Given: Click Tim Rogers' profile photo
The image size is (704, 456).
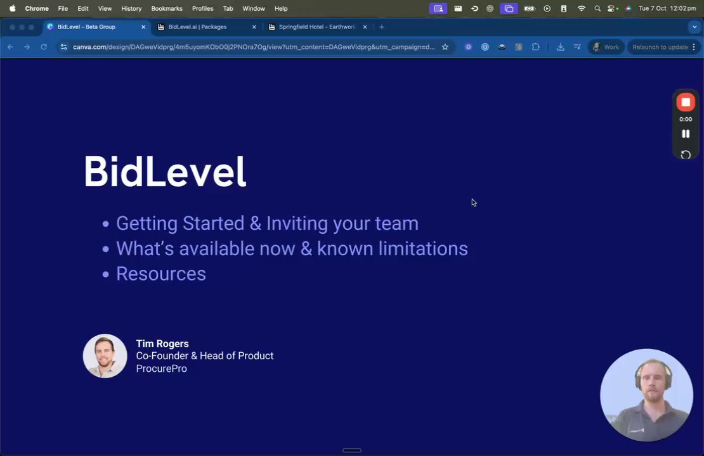Looking at the screenshot, I should click(x=105, y=356).
